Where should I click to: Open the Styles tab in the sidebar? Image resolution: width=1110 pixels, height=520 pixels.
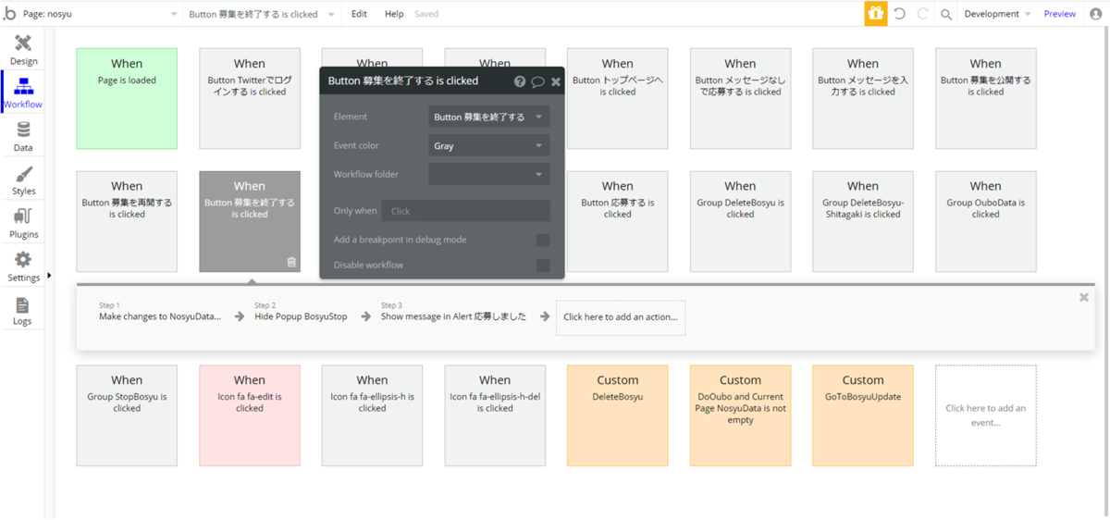pos(23,180)
